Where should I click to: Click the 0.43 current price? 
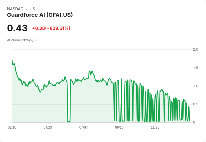(x=17, y=28)
